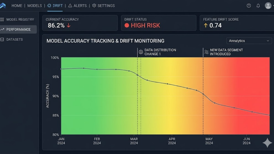
Task: Click the 100% y-axis label
Action: tap(55, 58)
